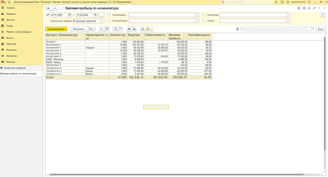Save the report with the download icon
Screen dimensions: 328x177
(143, 29)
